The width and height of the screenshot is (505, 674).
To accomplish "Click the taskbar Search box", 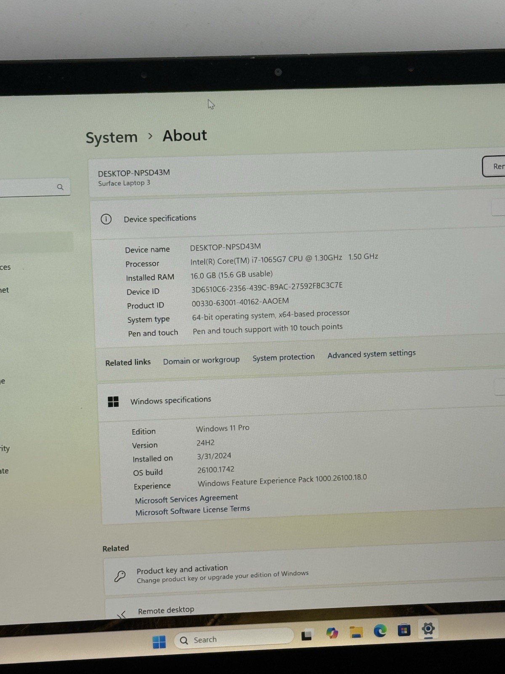I will tap(234, 638).
